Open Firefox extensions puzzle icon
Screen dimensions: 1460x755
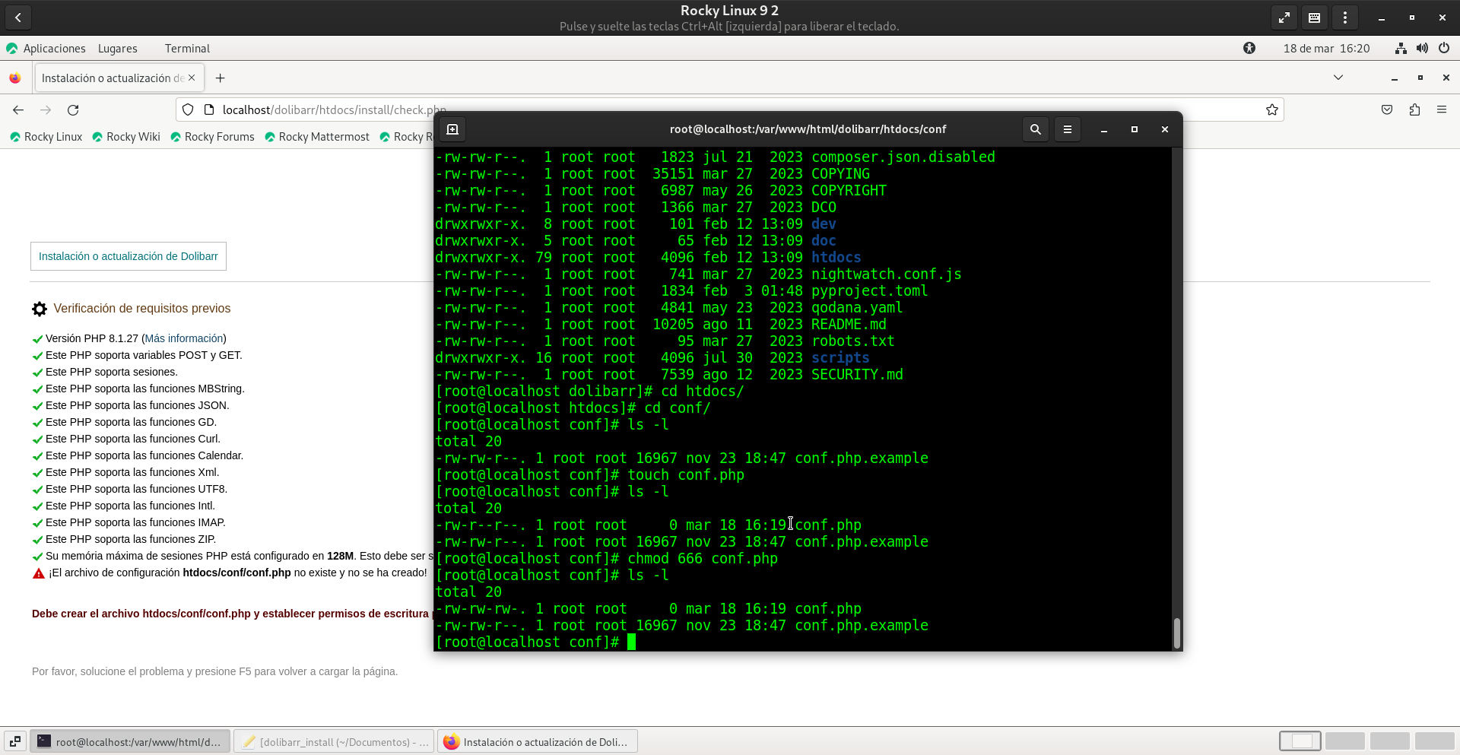(1414, 110)
